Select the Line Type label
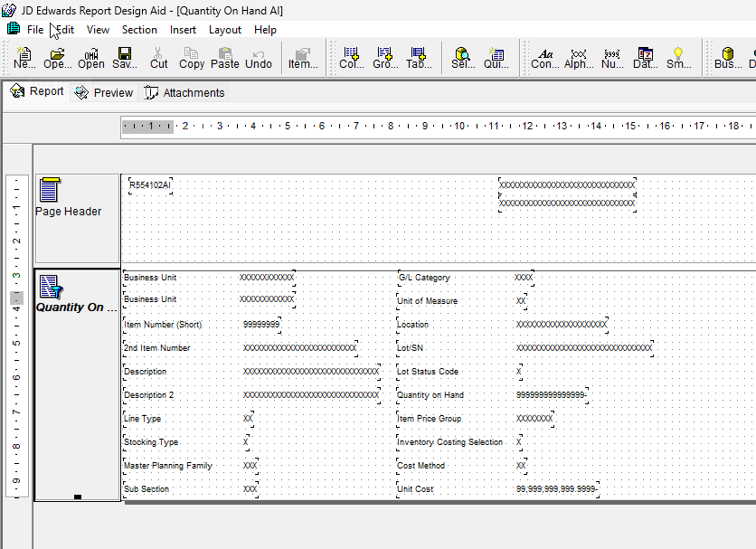756x549 pixels. pyautogui.click(x=142, y=418)
